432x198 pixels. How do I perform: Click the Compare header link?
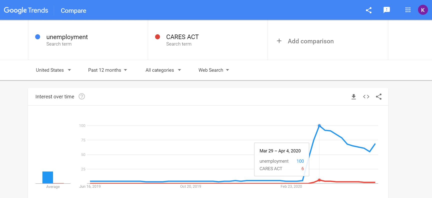[x=74, y=11]
